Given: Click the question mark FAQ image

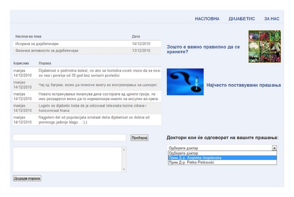Looking at the screenshot, I should [185, 82].
